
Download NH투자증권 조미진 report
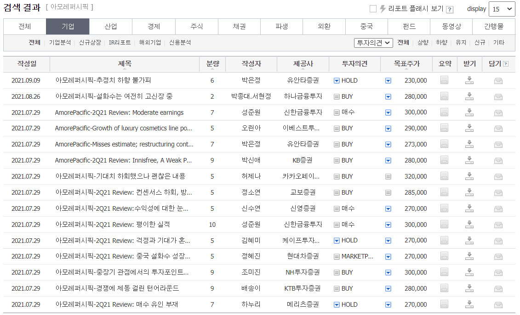469,272
